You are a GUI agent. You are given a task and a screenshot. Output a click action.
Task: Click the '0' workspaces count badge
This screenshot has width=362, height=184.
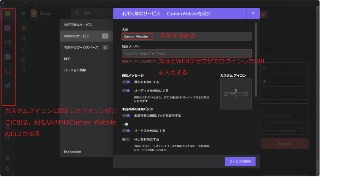[105, 47]
